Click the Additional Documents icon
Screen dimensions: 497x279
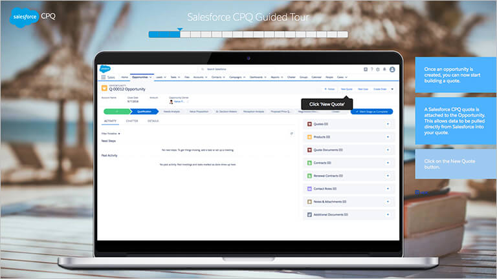(x=310, y=214)
